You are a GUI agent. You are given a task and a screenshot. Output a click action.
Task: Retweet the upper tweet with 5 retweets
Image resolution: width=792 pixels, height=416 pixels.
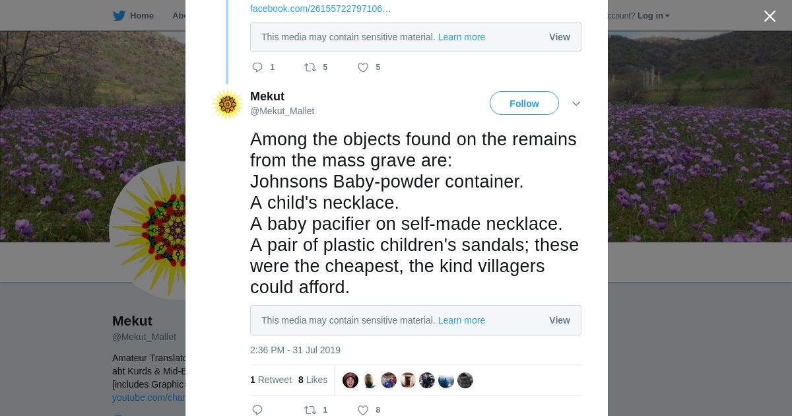310,67
